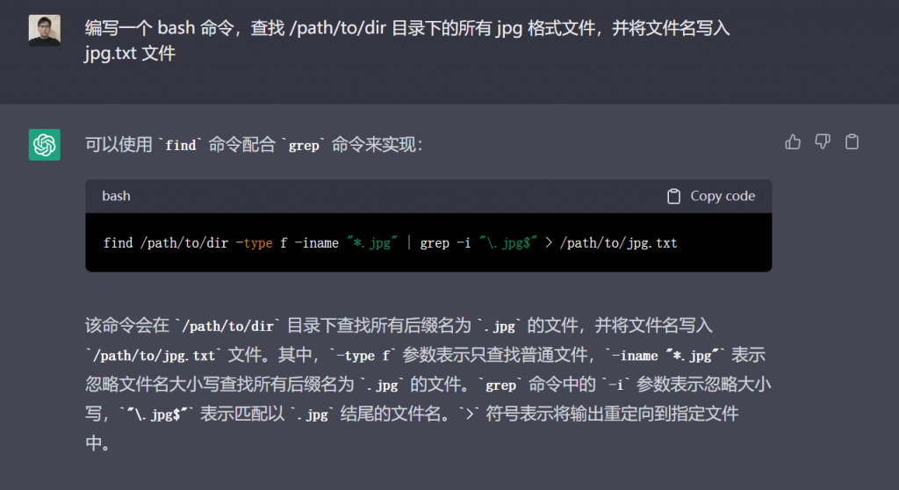
Task: Click the thumbs down icon
Action: coord(823,141)
